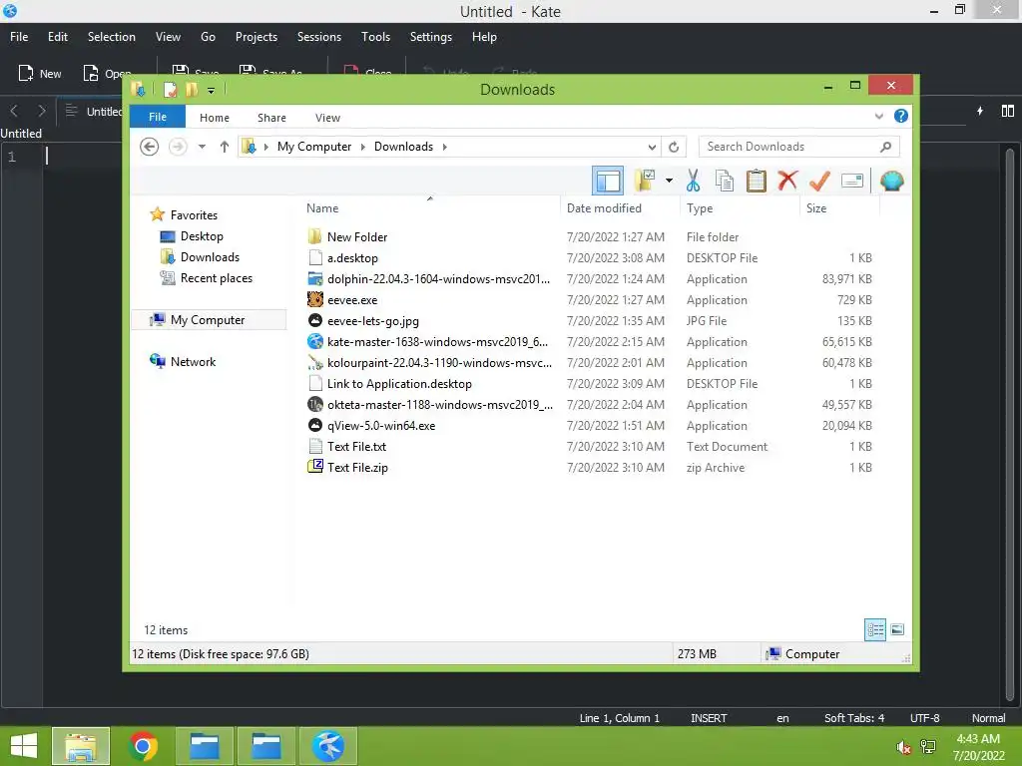
Task: Click the Copy pages icon
Action: coord(725,181)
